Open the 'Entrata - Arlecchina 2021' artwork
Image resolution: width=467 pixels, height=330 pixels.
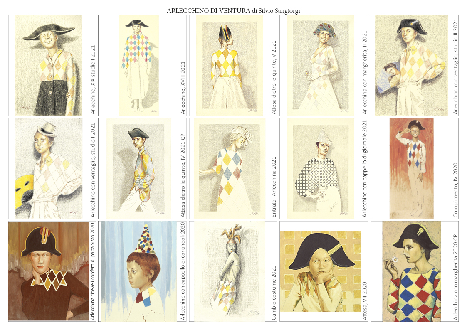pos(229,168)
